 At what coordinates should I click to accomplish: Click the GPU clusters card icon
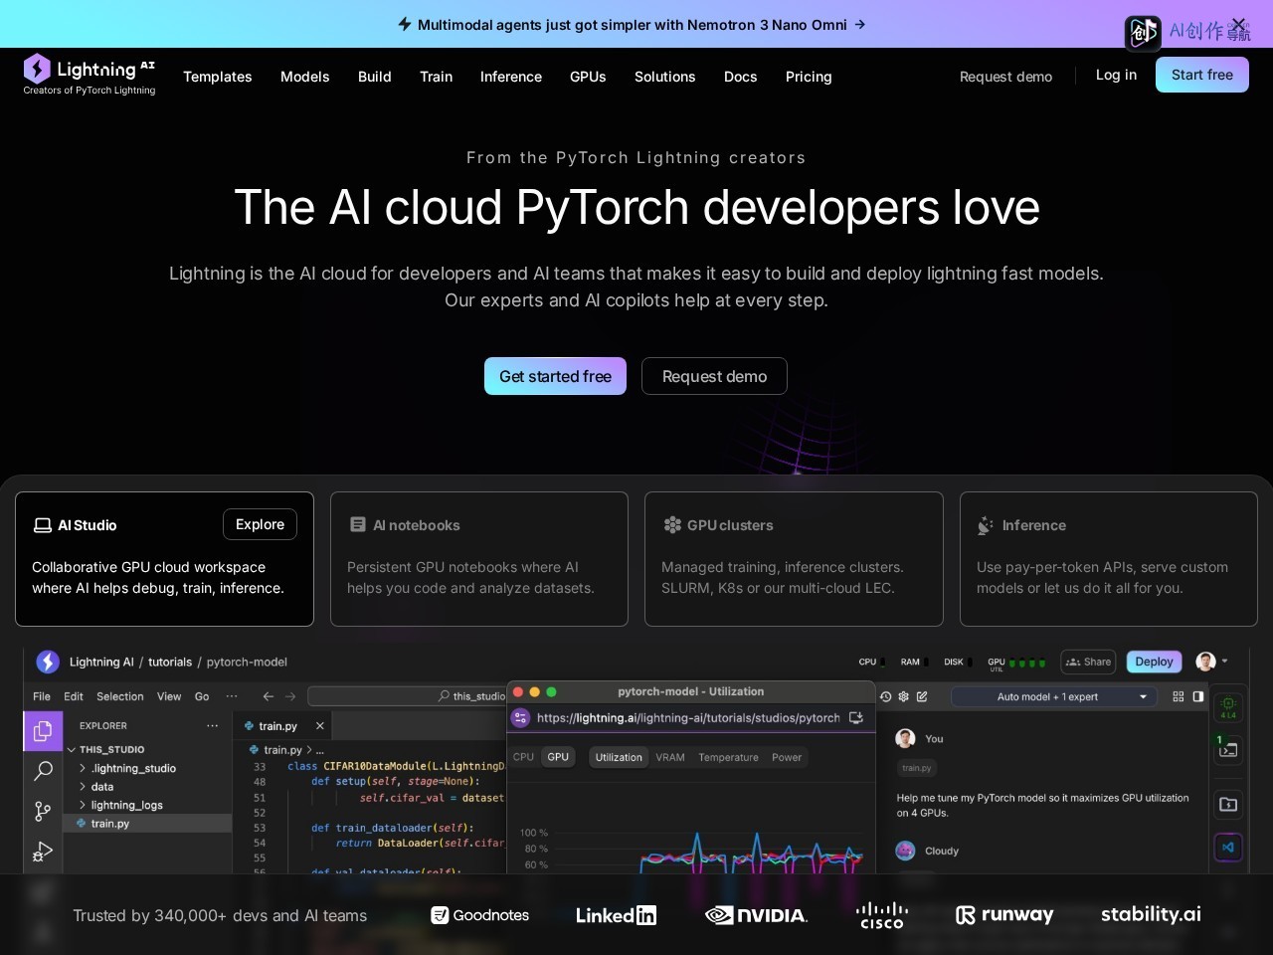[x=672, y=524]
